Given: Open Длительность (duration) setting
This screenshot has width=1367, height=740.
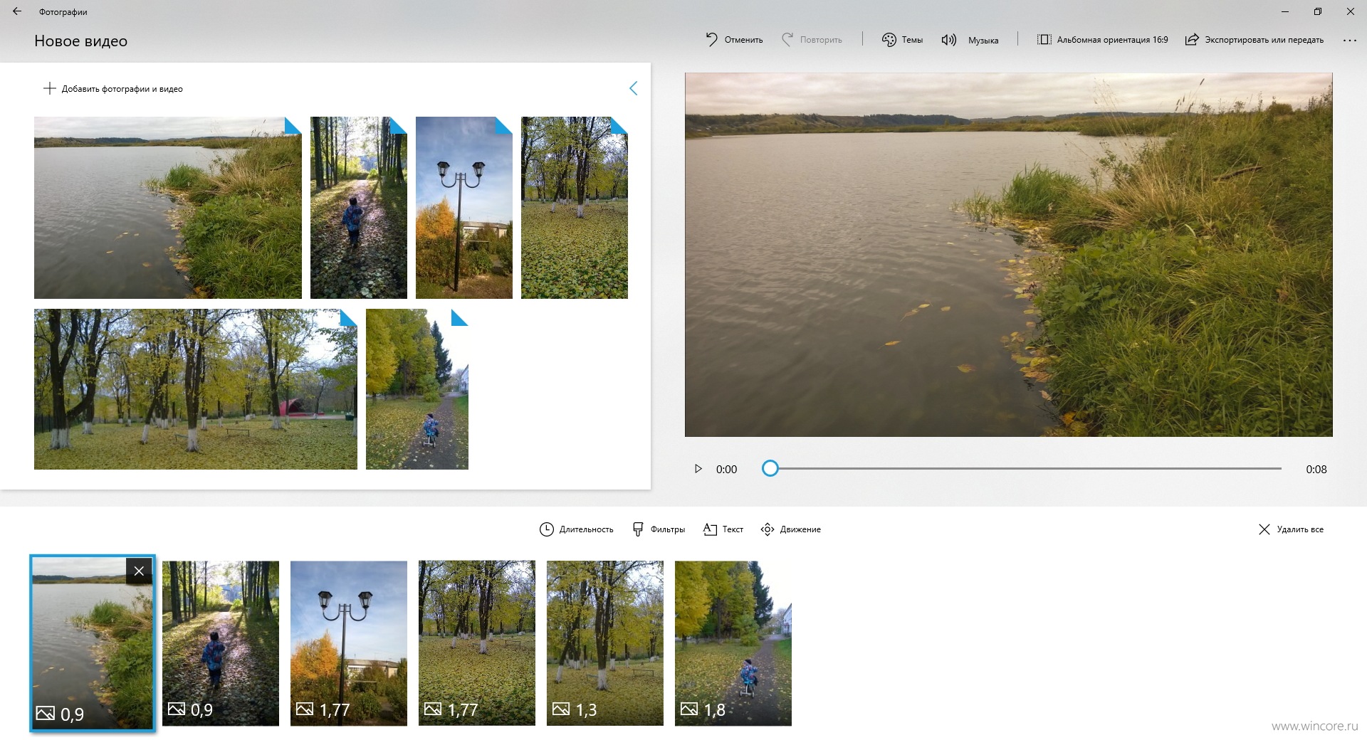Looking at the screenshot, I should pyautogui.click(x=576, y=529).
